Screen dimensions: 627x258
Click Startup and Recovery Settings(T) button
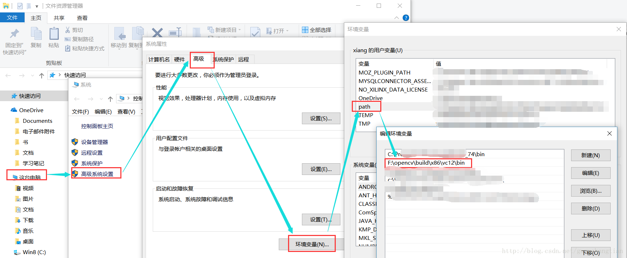point(321,220)
